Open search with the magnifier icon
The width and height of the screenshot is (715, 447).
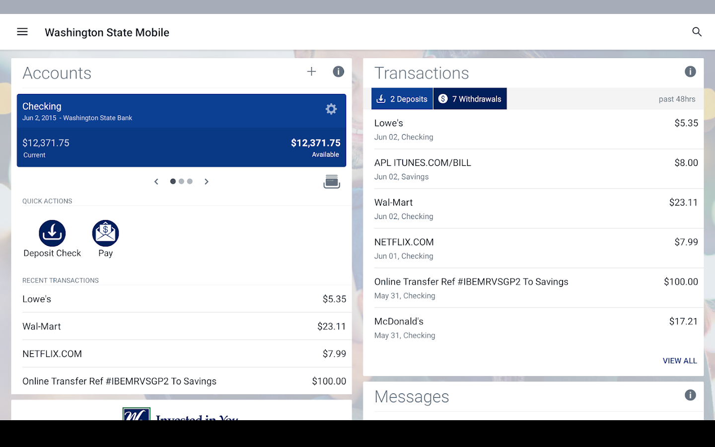click(697, 32)
